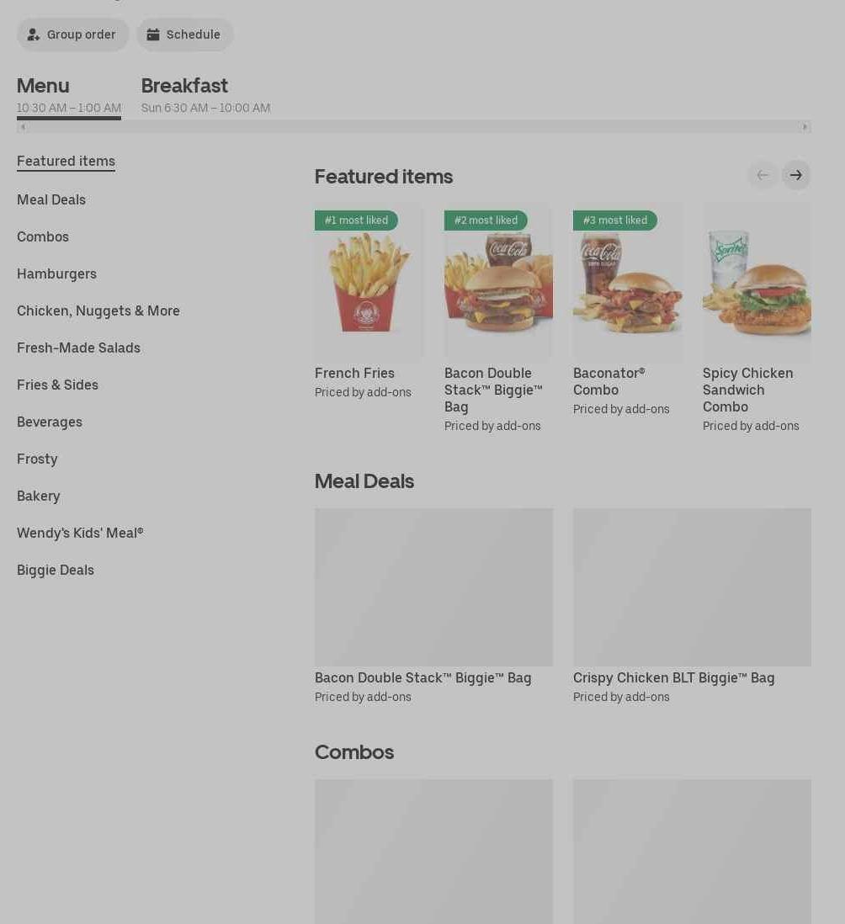Select the Frosty category
Screen dimensions: 845x924
point(37,459)
